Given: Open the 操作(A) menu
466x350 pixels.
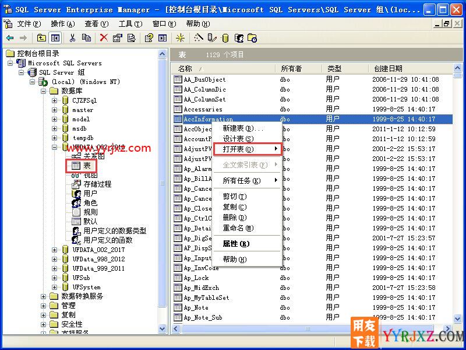Looking at the screenshot, I should (x=63, y=23).
